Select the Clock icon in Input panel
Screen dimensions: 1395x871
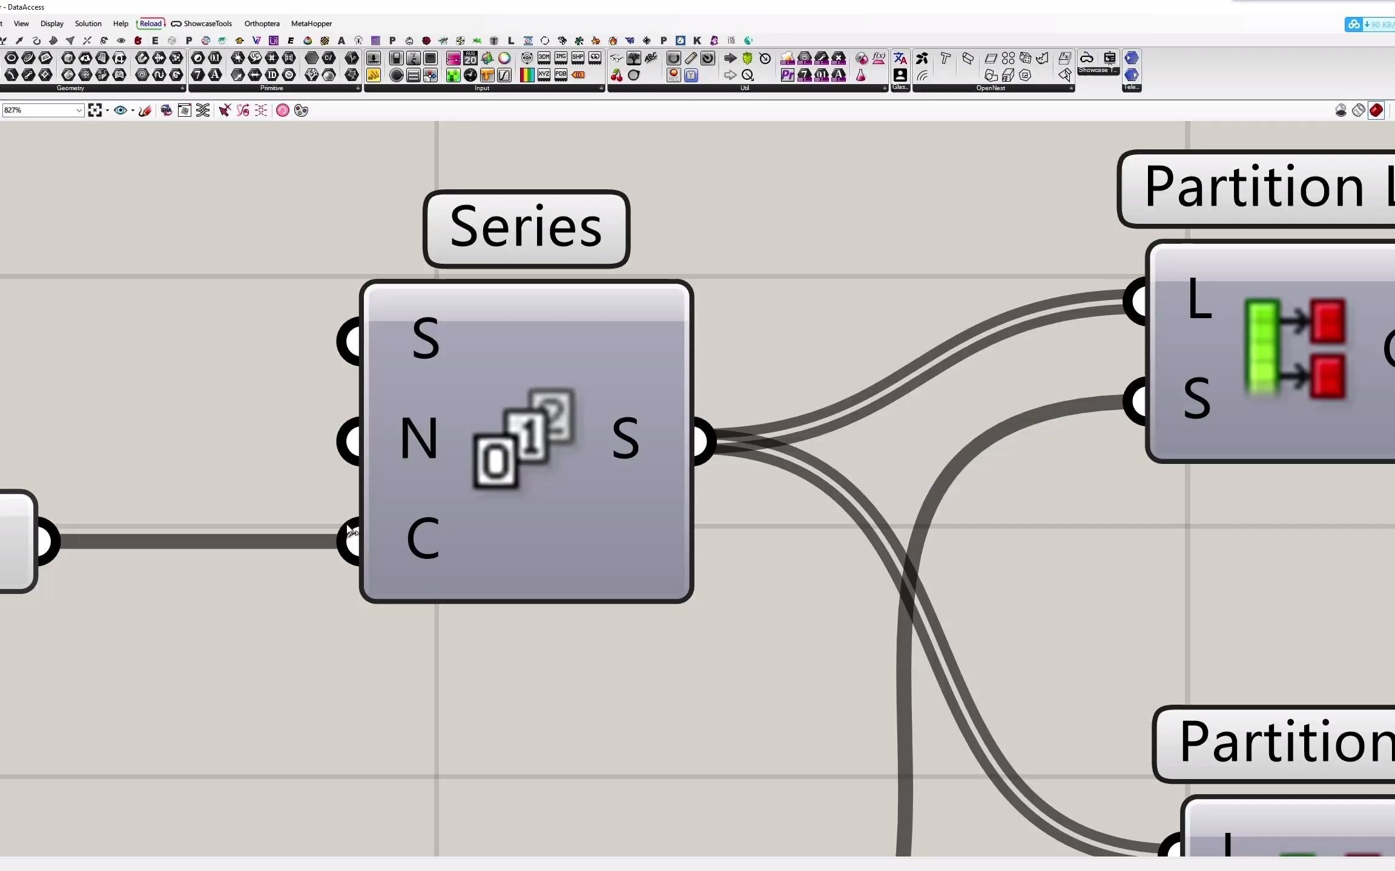(x=470, y=75)
